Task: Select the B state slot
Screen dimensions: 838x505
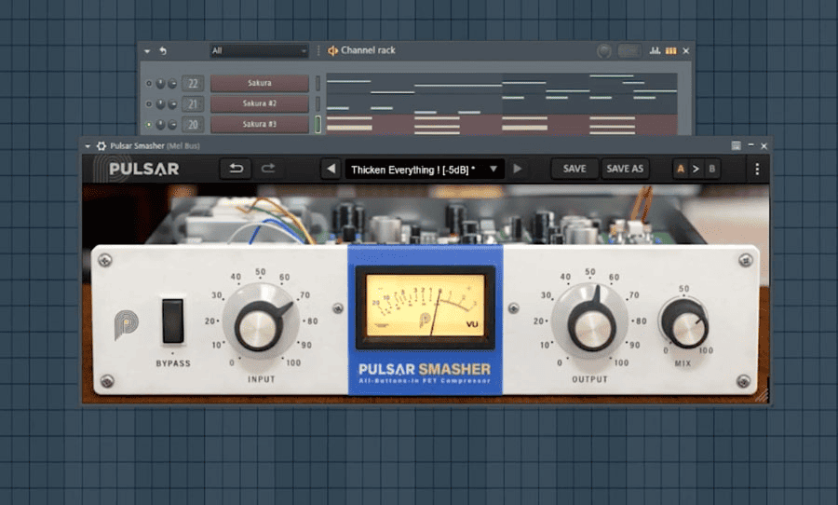Action: pos(712,169)
